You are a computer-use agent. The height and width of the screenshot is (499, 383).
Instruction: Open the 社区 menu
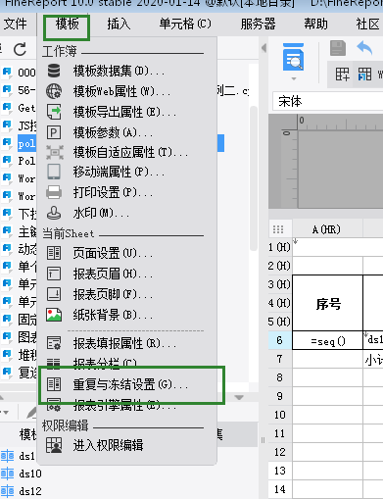pos(367,24)
